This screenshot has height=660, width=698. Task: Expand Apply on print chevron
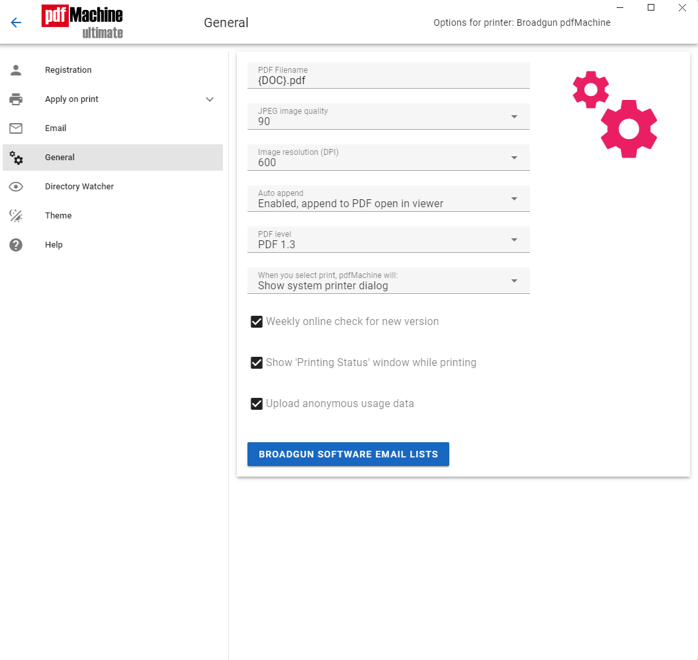[x=210, y=99]
